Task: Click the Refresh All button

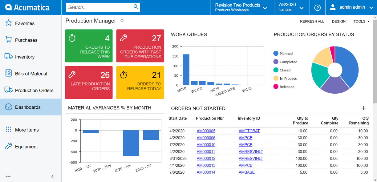Action: click(312, 22)
